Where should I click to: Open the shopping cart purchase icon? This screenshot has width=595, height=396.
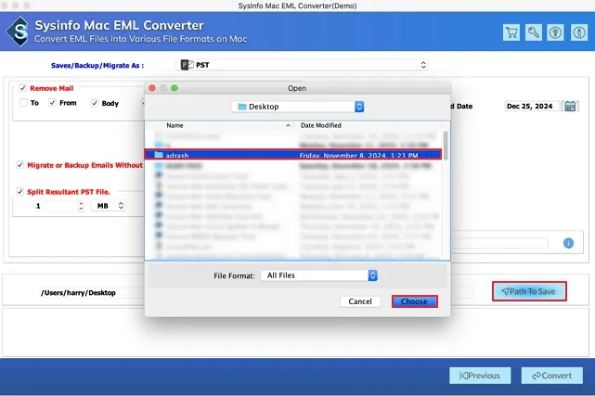point(511,32)
